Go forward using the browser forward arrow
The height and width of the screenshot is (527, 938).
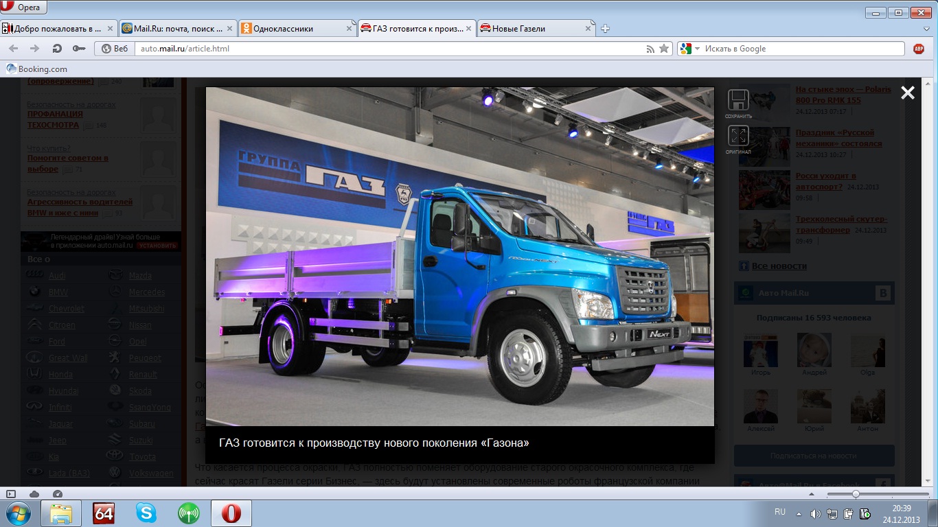click(34, 49)
